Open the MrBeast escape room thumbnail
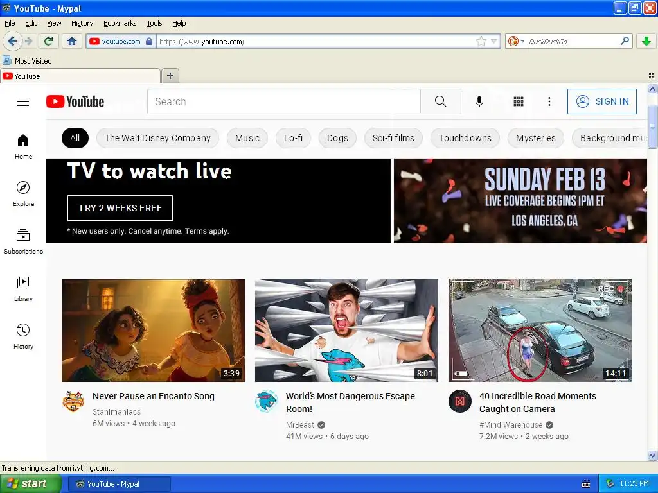The image size is (658, 493). [x=346, y=331]
